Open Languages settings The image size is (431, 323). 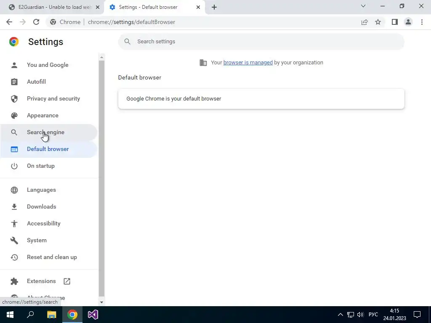pyautogui.click(x=49, y=190)
